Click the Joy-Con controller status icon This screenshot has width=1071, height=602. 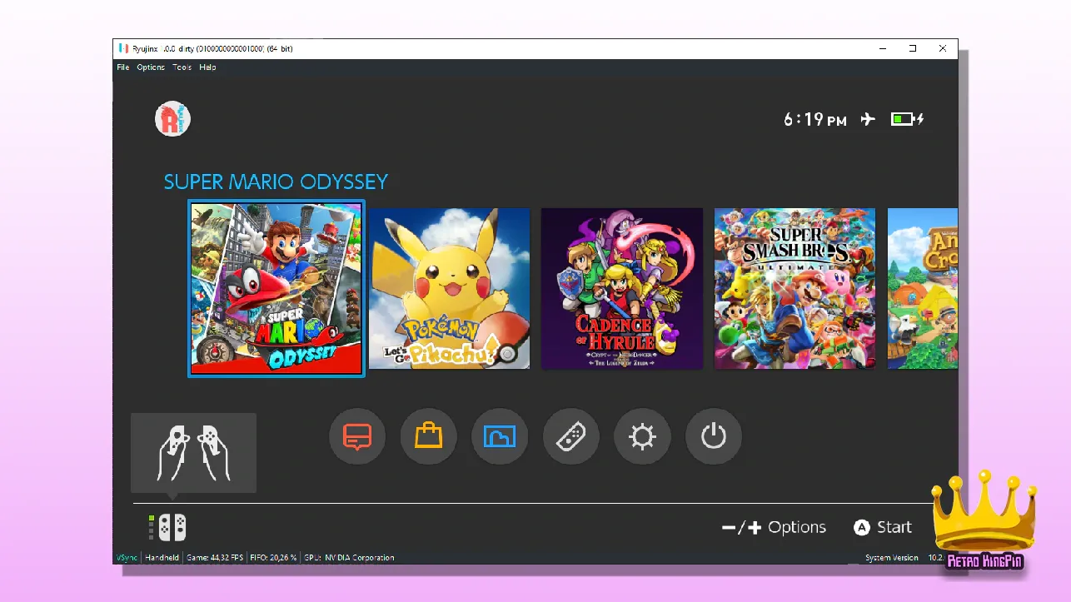(x=167, y=527)
